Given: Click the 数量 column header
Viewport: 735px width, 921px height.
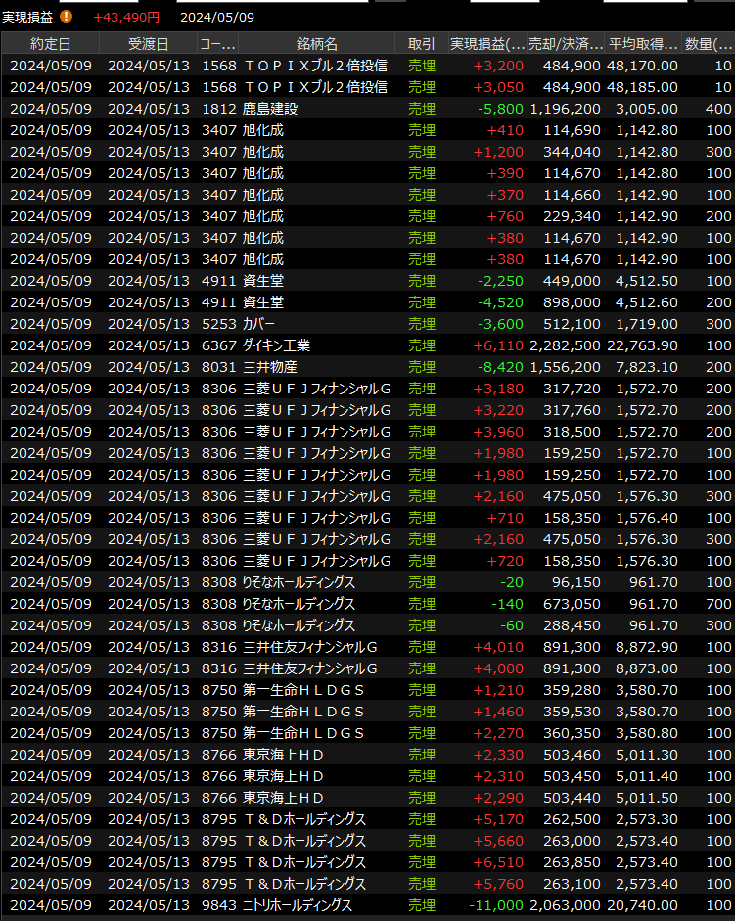Looking at the screenshot, I should point(709,44).
